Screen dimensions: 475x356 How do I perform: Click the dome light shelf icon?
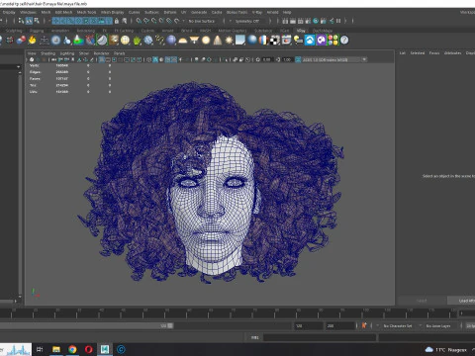[182, 41]
